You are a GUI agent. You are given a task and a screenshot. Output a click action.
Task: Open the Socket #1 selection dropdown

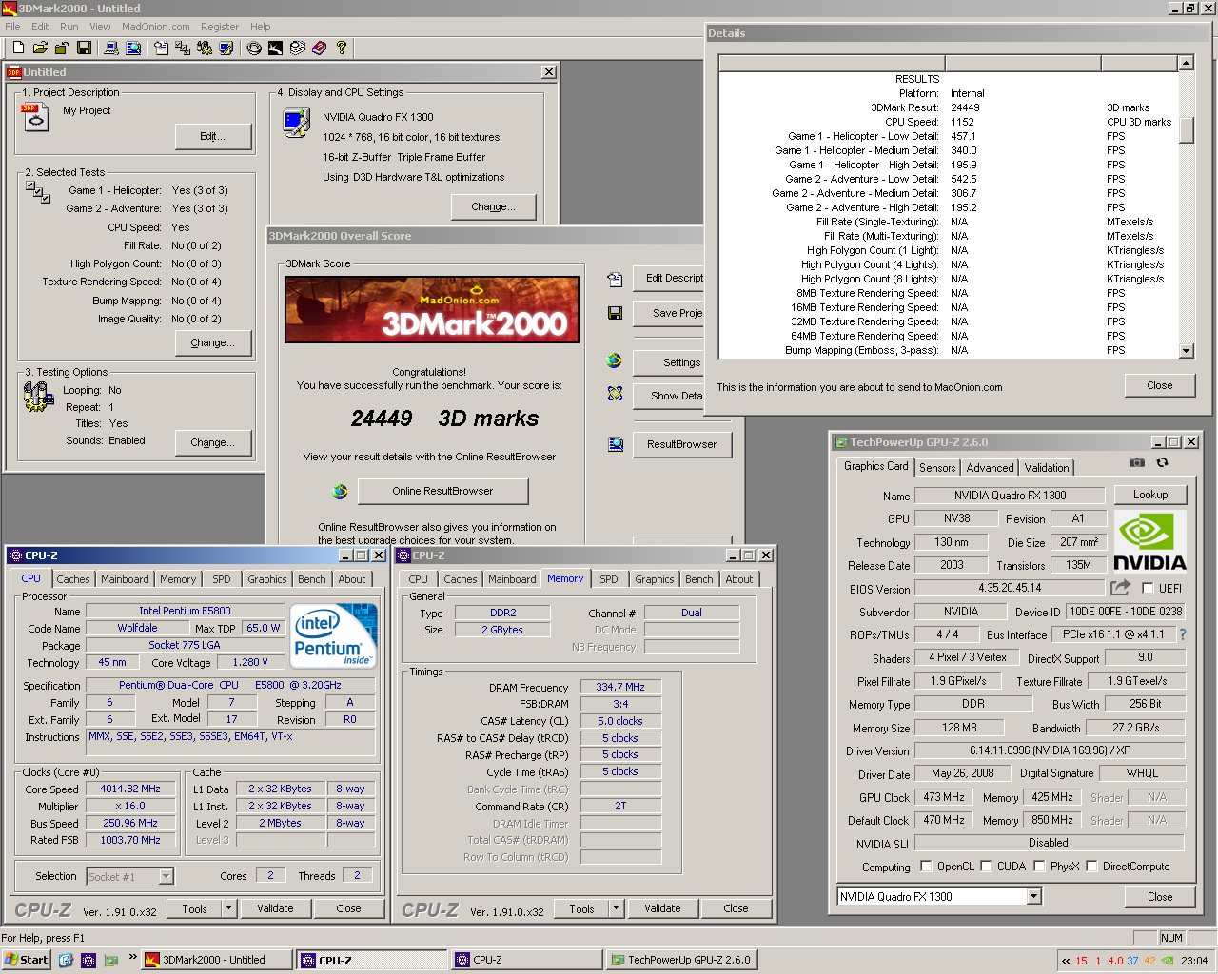[x=166, y=877]
